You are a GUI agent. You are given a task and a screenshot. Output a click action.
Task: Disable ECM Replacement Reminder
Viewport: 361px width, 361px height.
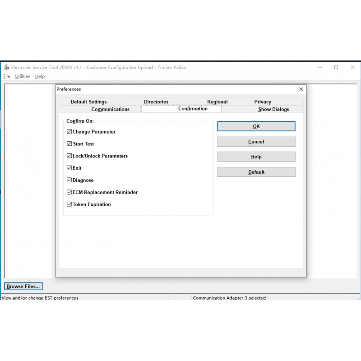pyautogui.click(x=69, y=192)
